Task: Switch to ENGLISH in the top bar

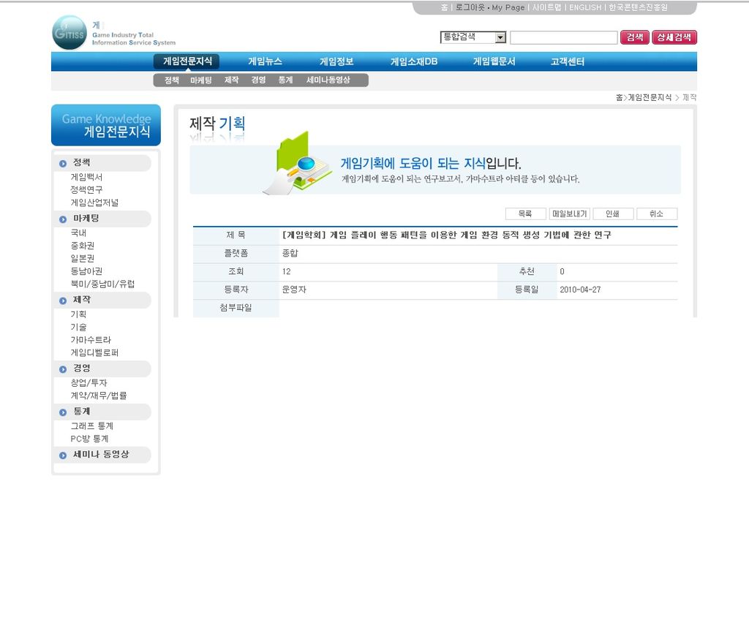Action: point(585,7)
